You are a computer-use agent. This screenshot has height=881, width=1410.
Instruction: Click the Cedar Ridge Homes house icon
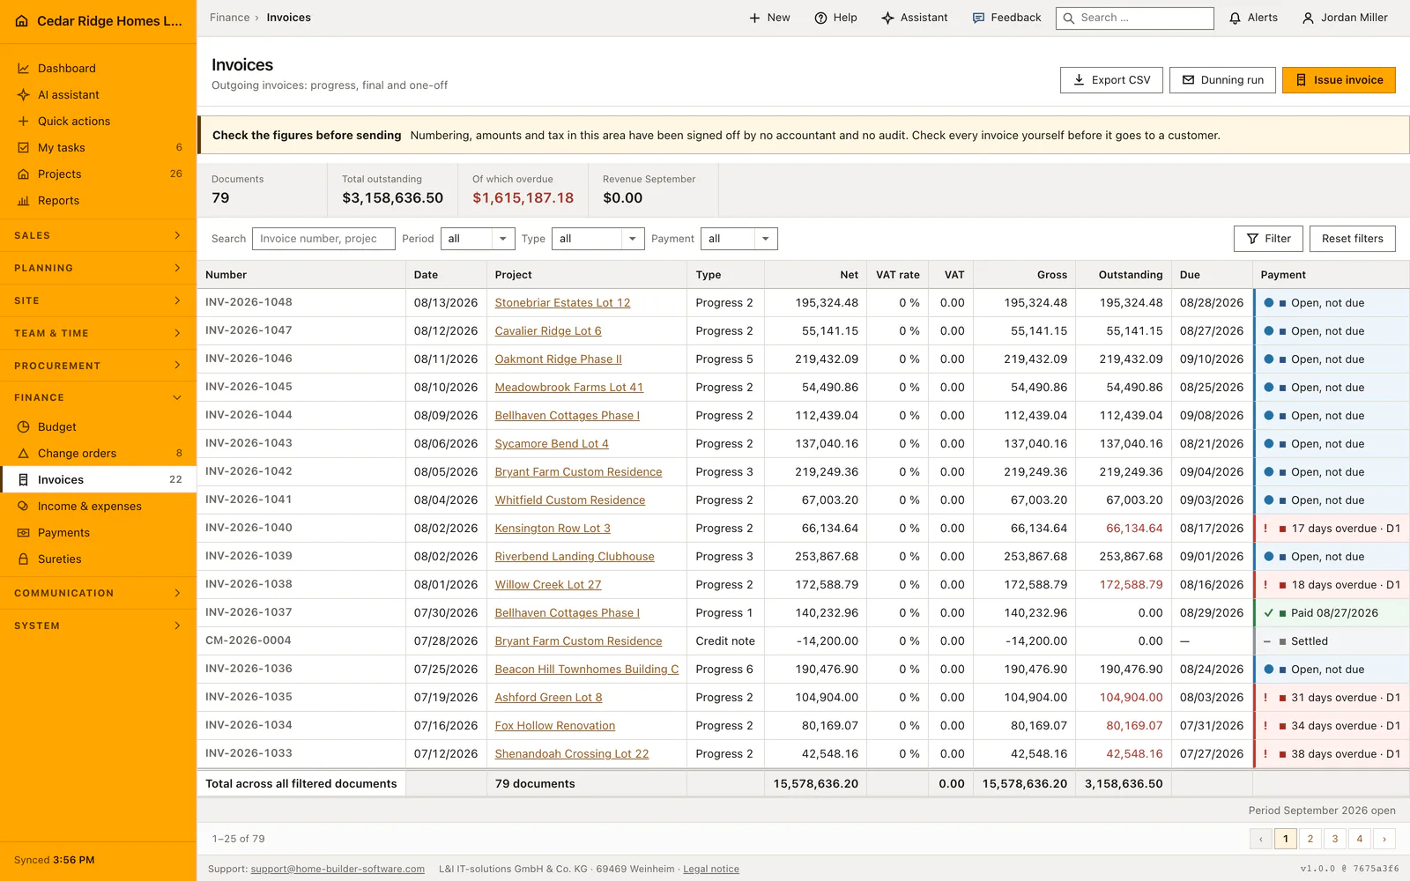pos(22,21)
